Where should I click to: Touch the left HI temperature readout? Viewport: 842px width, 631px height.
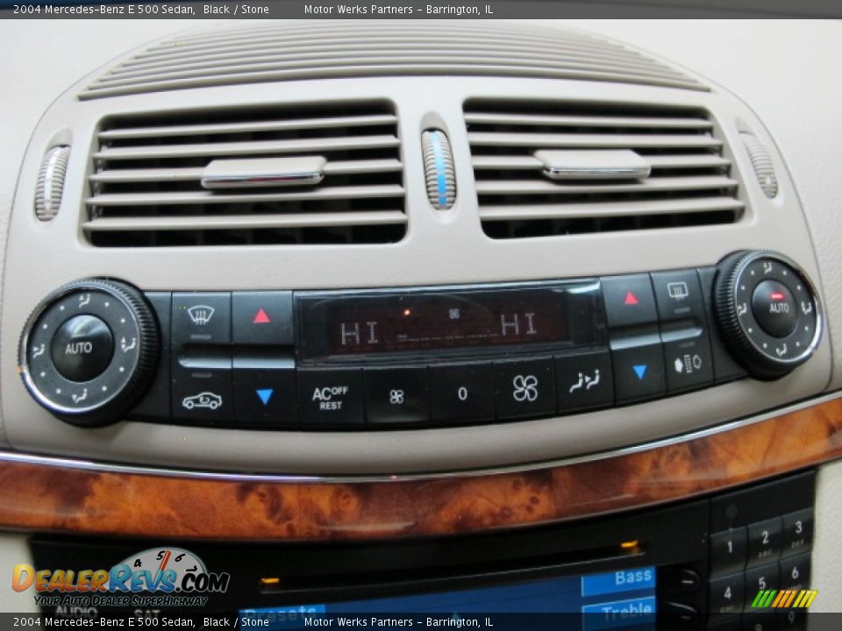(359, 333)
